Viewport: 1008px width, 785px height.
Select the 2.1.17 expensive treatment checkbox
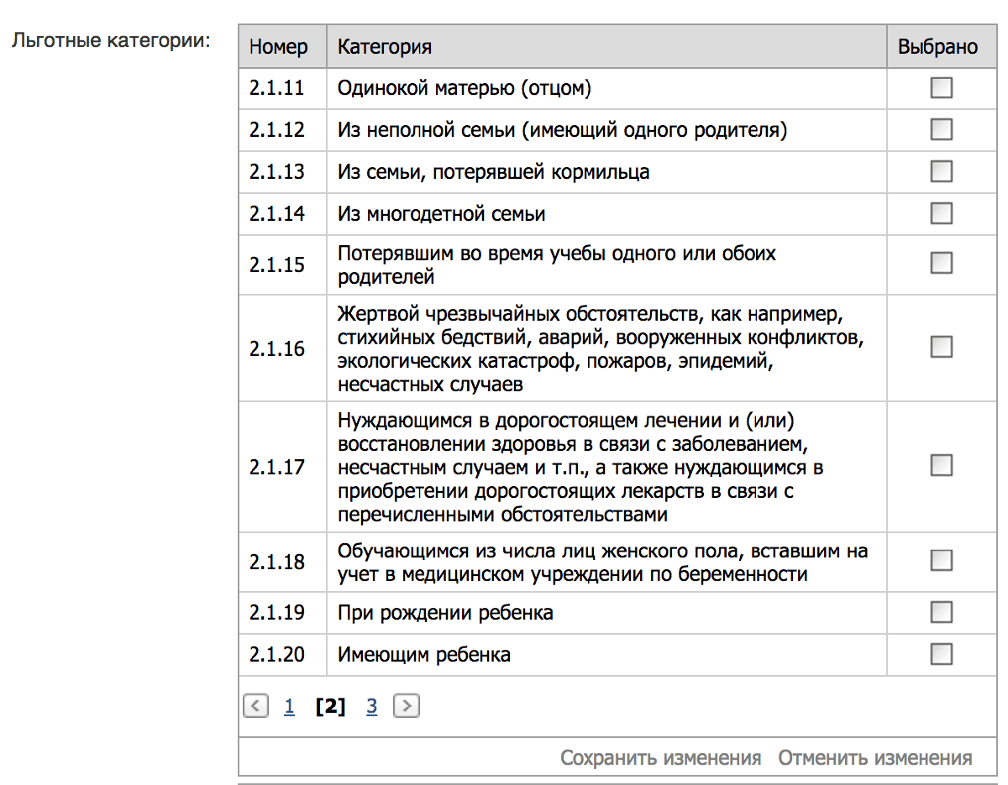pos(942,465)
